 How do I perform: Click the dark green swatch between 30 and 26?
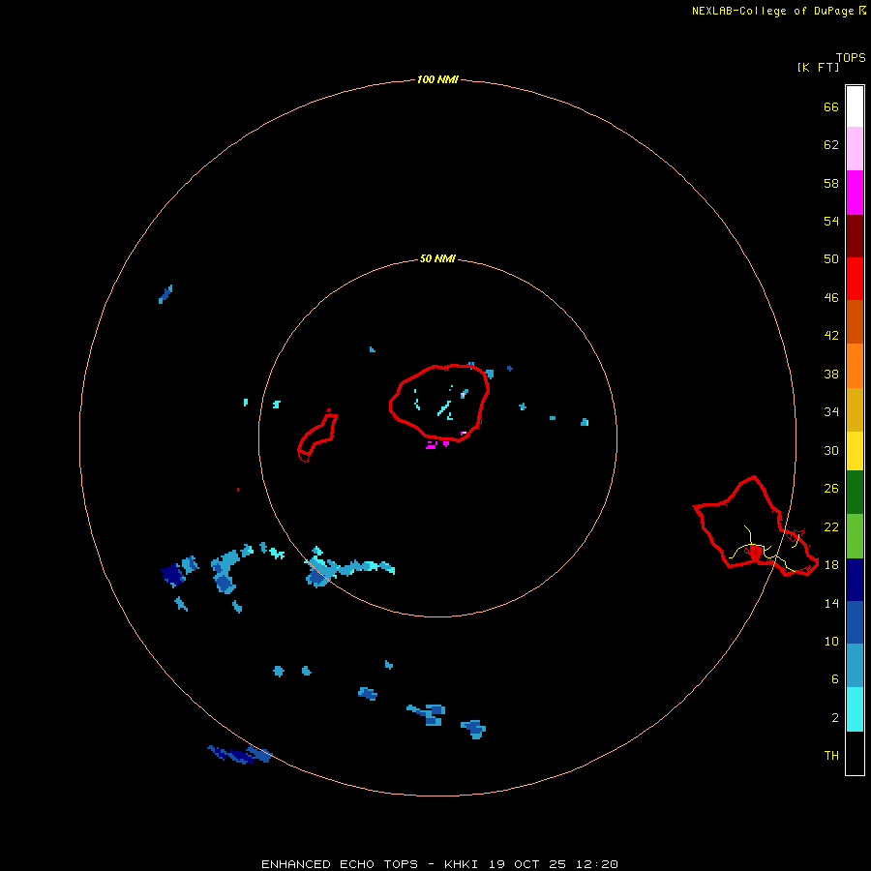coord(855,493)
